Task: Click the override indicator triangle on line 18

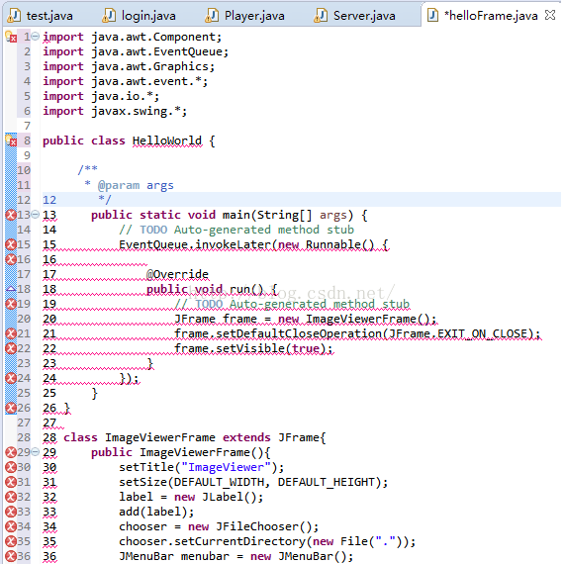Action: (11, 289)
